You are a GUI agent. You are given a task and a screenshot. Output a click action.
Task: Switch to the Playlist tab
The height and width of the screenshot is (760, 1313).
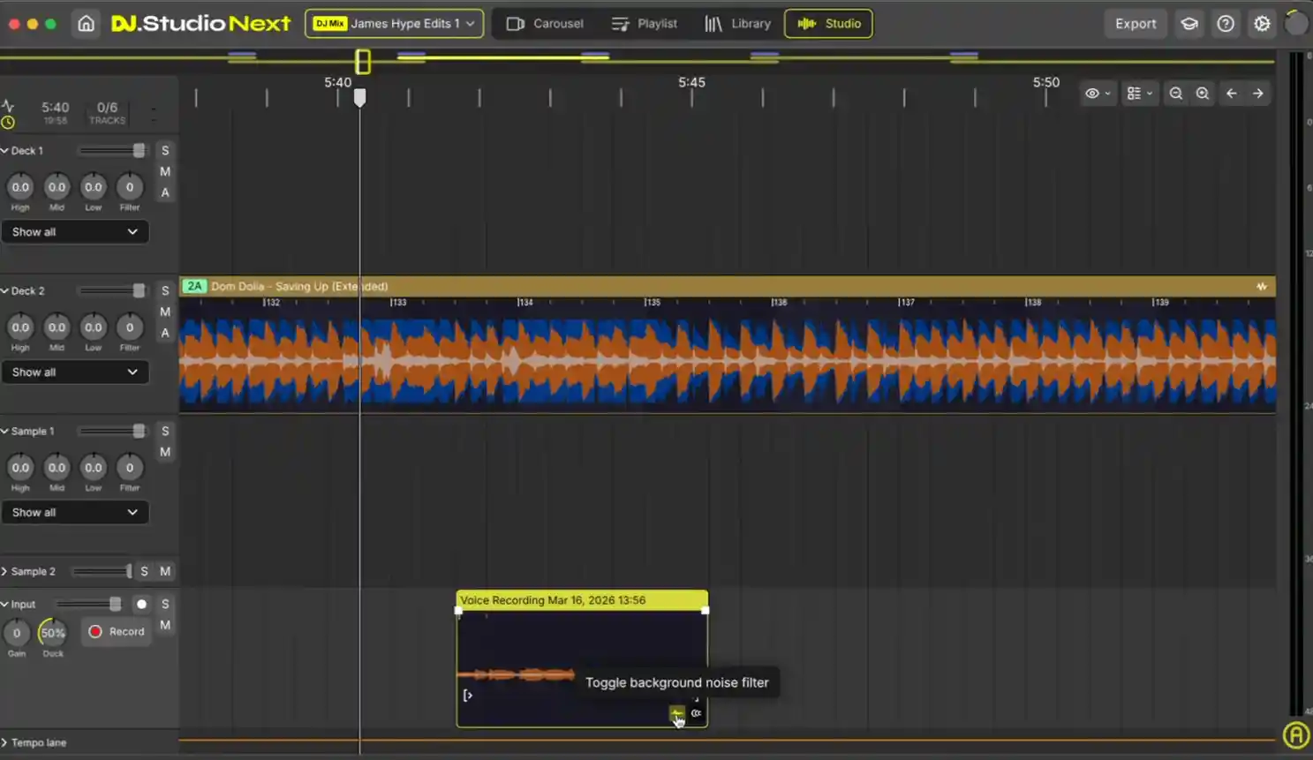click(x=645, y=24)
